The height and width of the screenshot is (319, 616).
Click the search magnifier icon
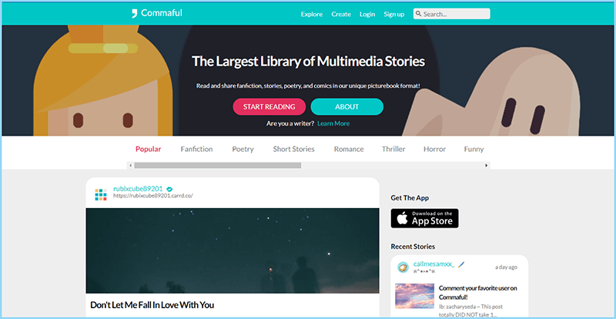click(x=418, y=14)
